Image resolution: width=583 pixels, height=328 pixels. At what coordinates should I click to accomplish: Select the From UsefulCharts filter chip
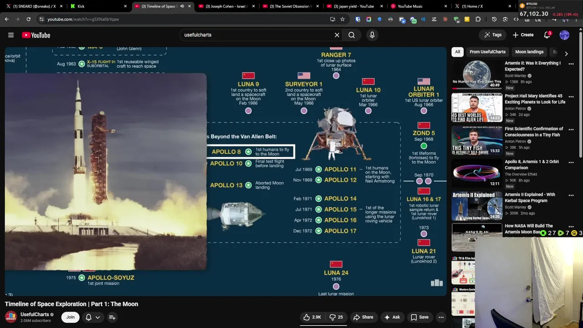pos(487,52)
